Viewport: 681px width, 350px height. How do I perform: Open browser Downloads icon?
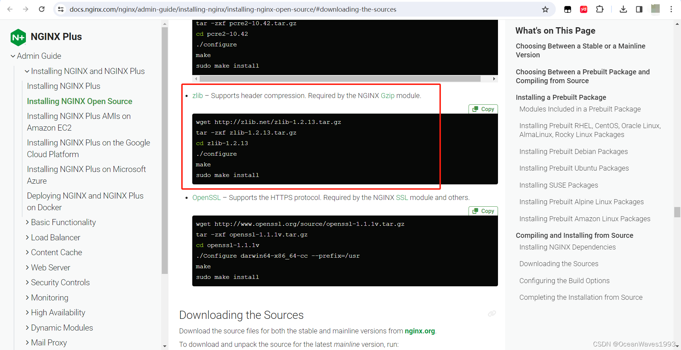point(623,9)
